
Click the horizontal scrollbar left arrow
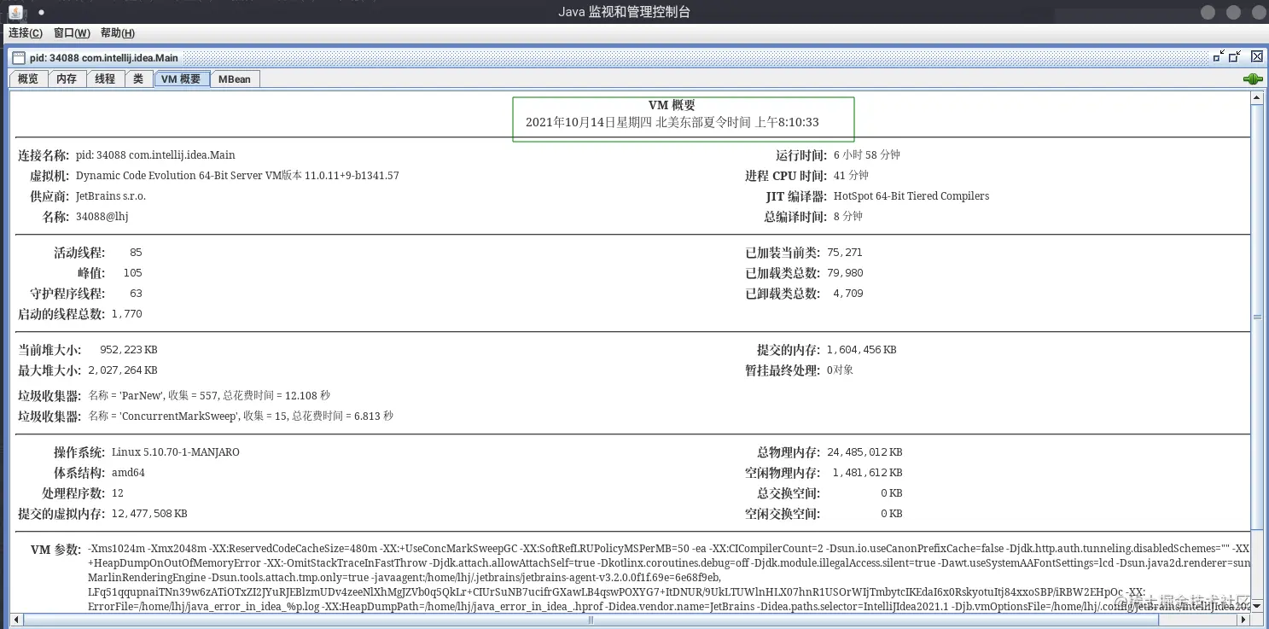[x=15, y=620]
